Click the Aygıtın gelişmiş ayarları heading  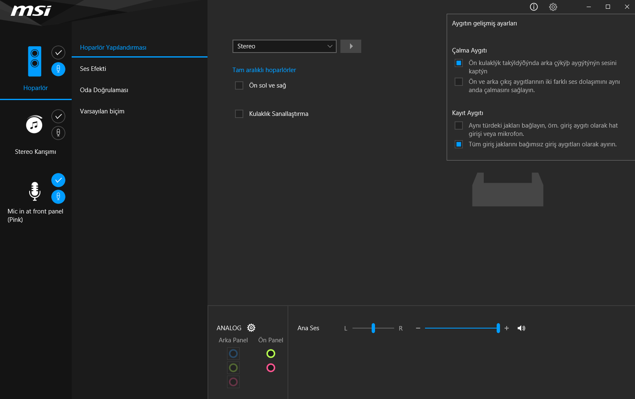(x=485, y=23)
